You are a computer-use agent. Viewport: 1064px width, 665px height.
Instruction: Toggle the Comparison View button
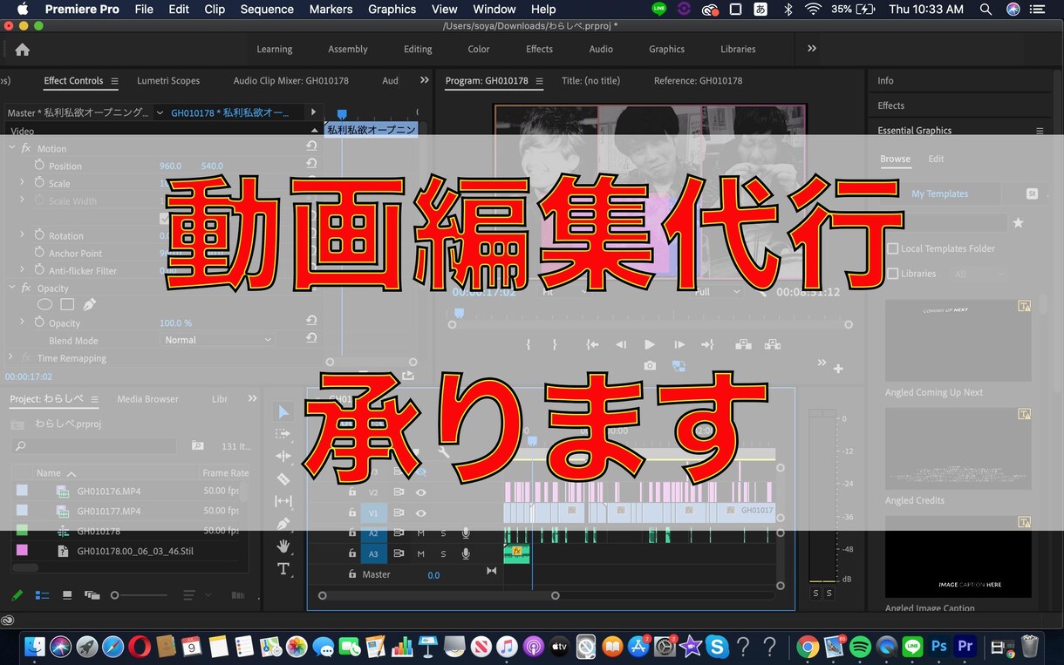679,366
